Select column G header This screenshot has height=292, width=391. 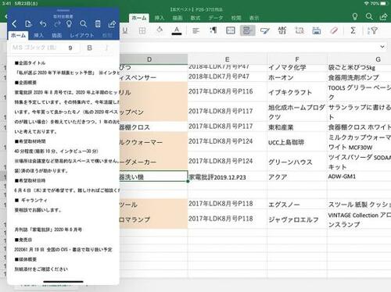coord(359,59)
